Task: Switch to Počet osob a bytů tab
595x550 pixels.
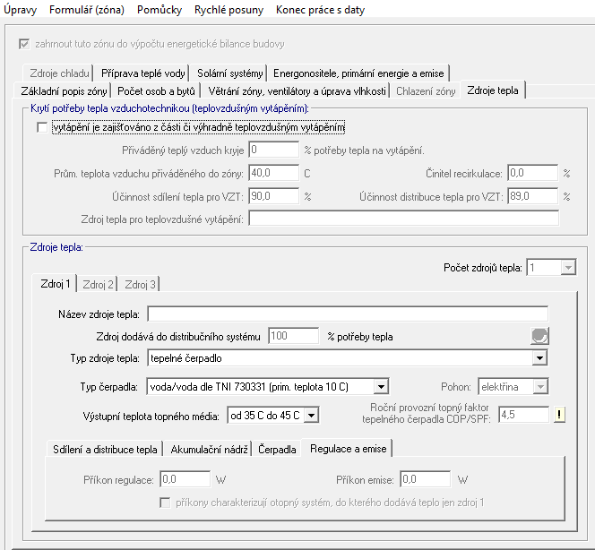Action: point(156,91)
